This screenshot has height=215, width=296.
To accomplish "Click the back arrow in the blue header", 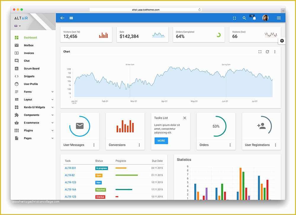I will click(62, 18).
